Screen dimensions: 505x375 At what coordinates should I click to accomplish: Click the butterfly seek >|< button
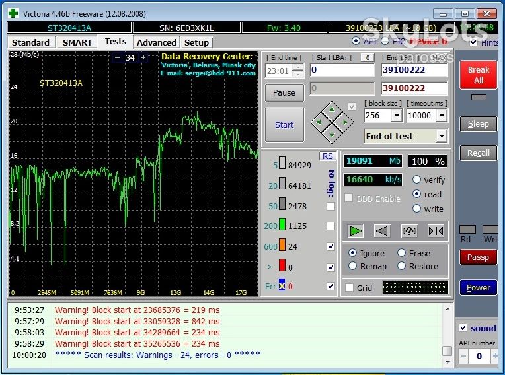tap(436, 231)
